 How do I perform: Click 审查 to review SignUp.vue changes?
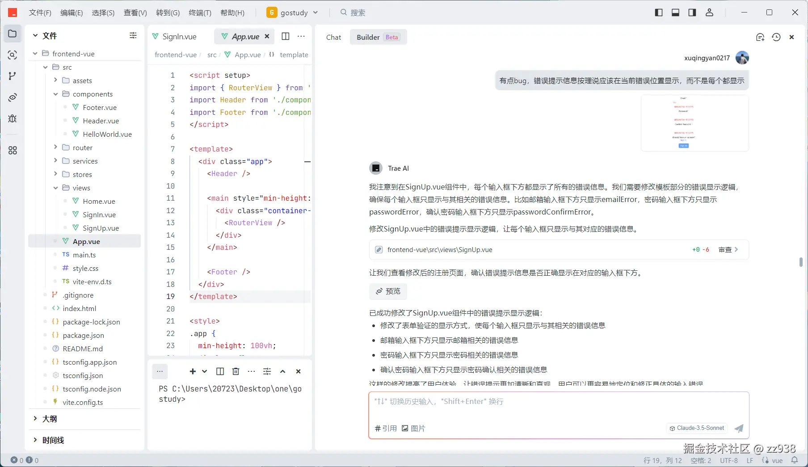(x=728, y=250)
